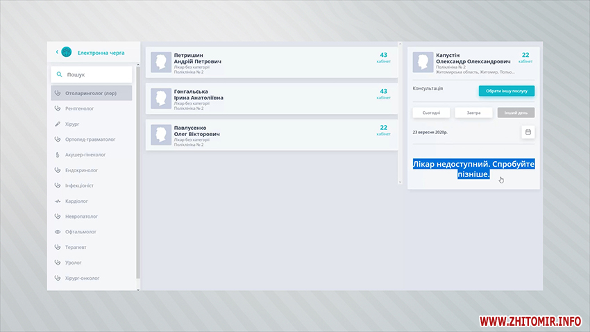590x332 pixels.
Task: Select the Інший день option
Action: click(x=516, y=113)
